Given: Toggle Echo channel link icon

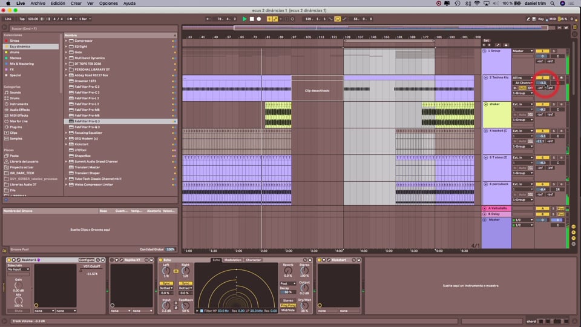Looking at the screenshot, I should point(176,271).
